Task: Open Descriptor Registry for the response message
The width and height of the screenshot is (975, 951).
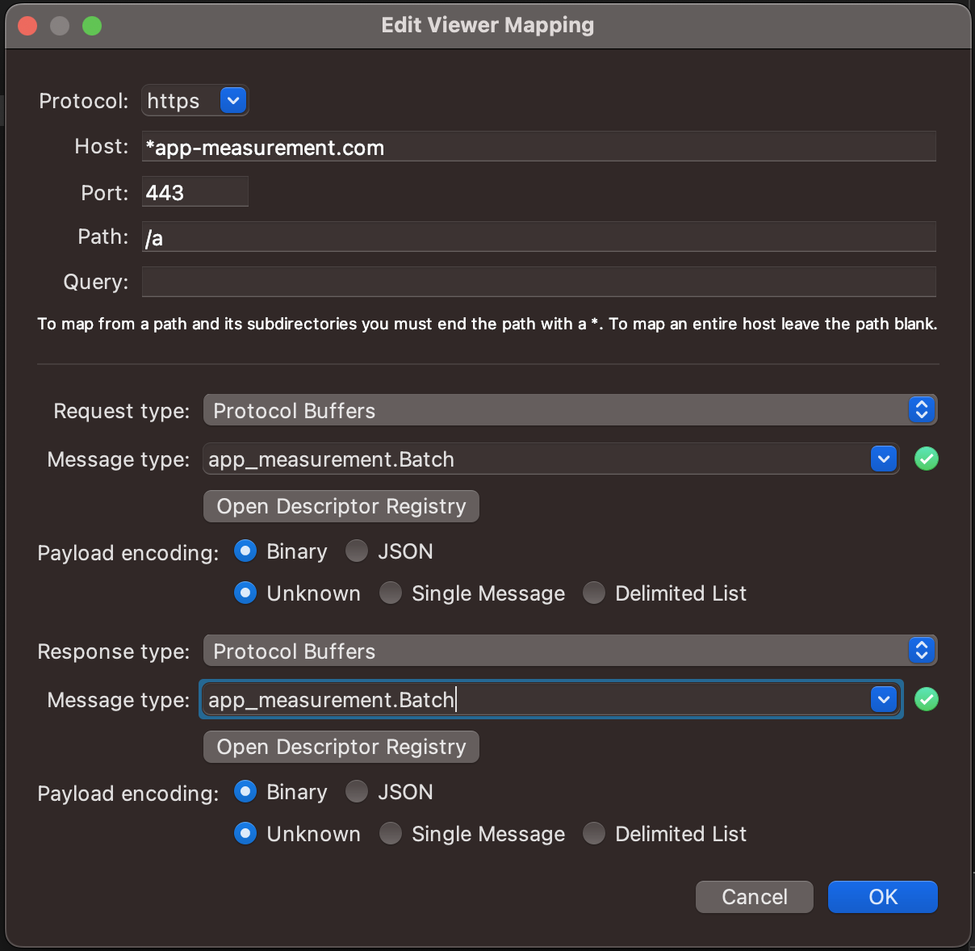Action: click(x=341, y=747)
